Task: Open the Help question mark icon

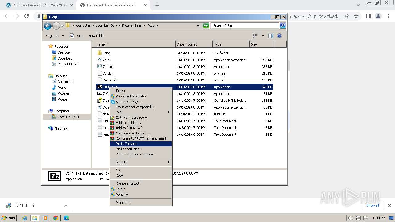Action: (280, 36)
